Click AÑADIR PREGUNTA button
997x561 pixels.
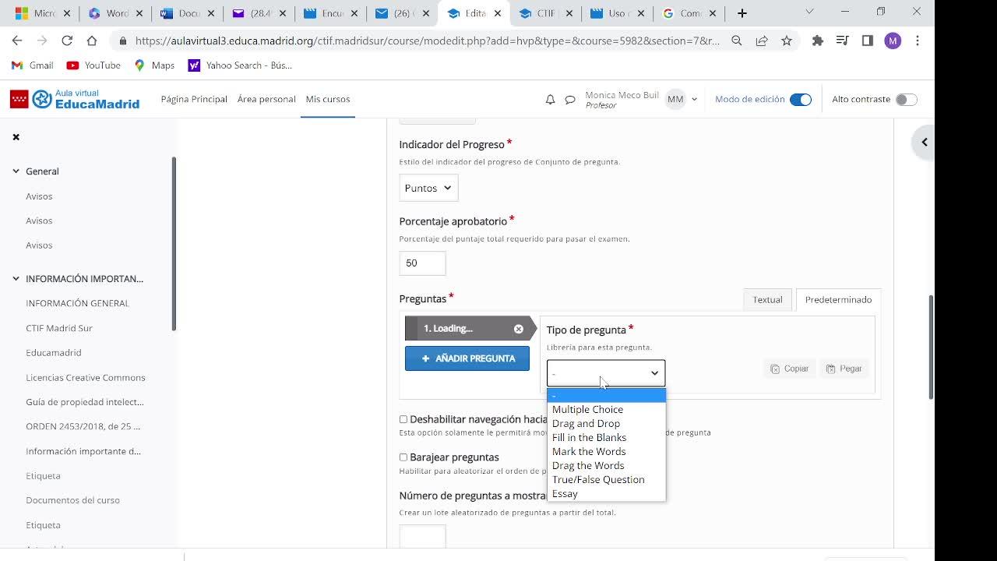pos(467,358)
